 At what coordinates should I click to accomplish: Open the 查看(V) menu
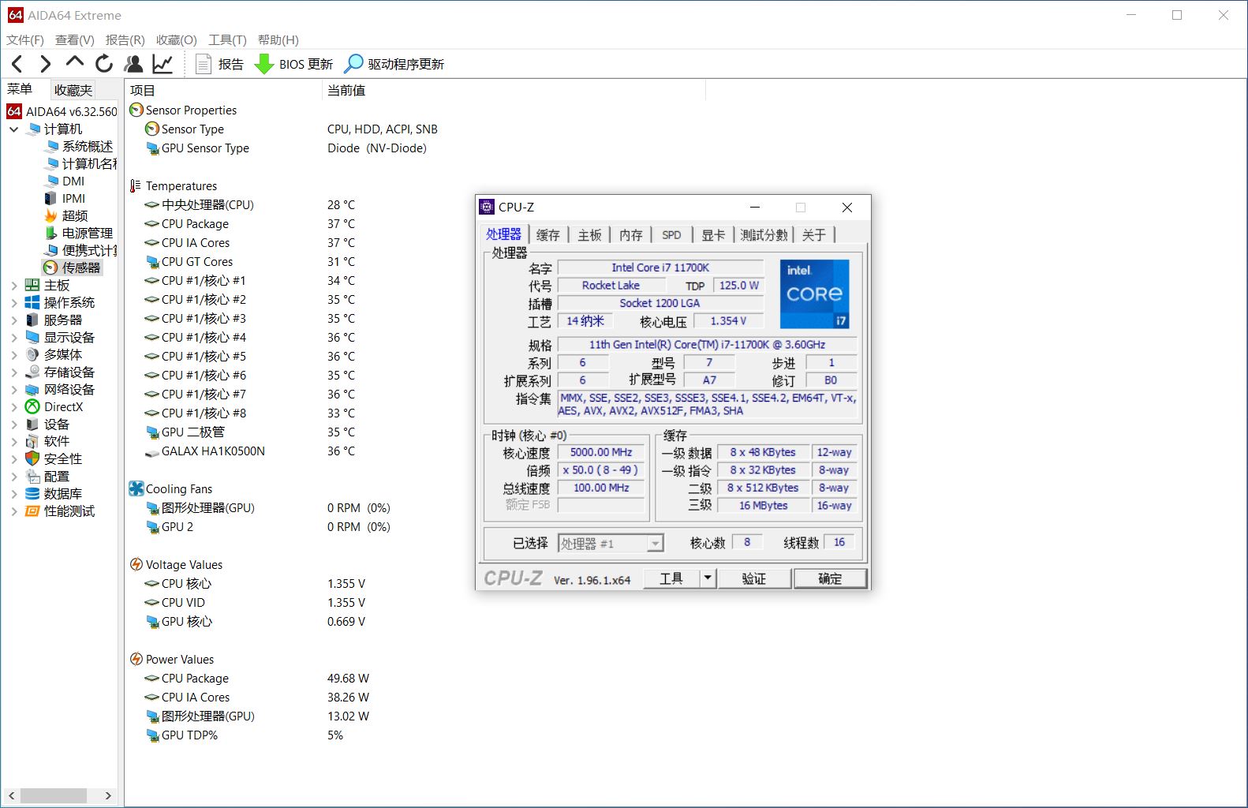tap(75, 40)
